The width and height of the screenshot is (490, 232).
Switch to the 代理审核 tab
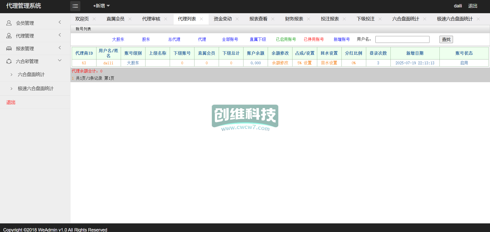tap(151, 19)
